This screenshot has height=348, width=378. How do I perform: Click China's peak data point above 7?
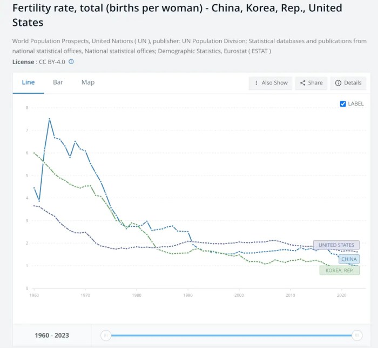[50, 119]
